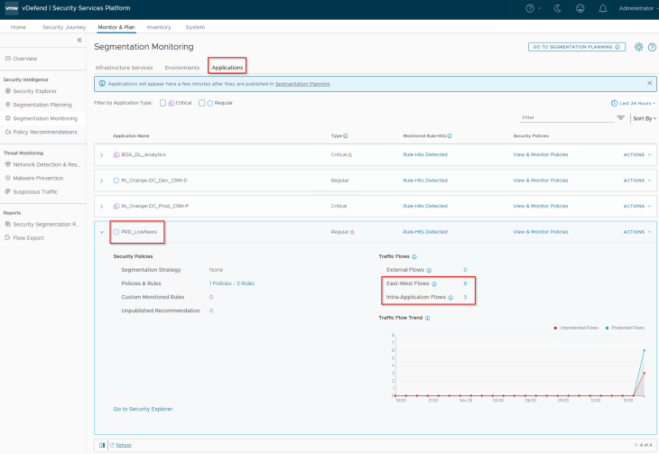Open the notifications bell
The image size is (659, 454).
602,8
